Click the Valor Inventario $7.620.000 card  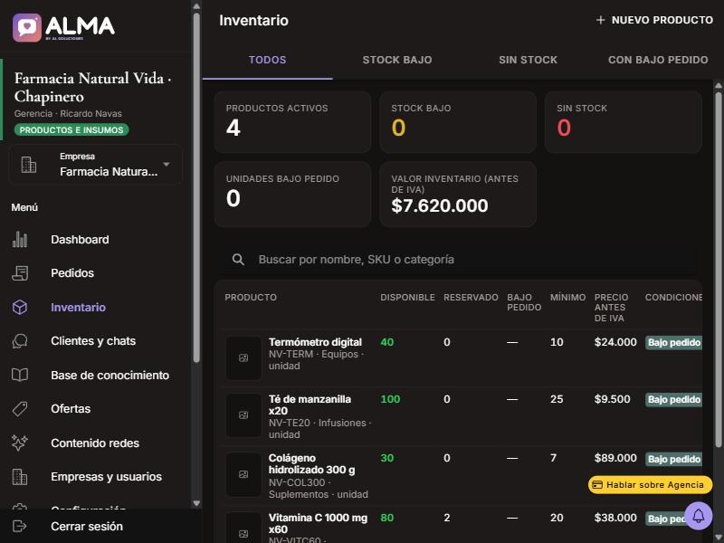tap(458, 195)
